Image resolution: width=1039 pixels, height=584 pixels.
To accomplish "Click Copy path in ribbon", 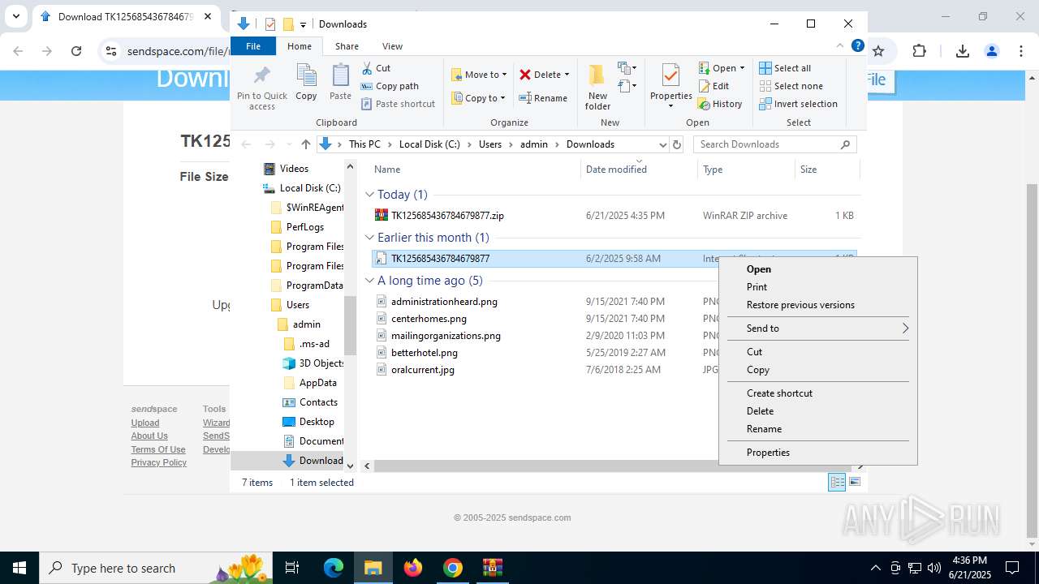I will [390, 86].
